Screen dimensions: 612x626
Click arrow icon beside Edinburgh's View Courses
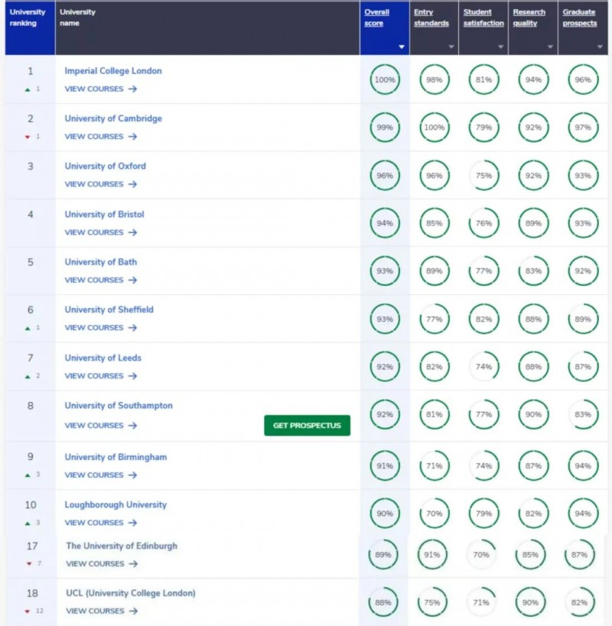[x=134, y=564]
